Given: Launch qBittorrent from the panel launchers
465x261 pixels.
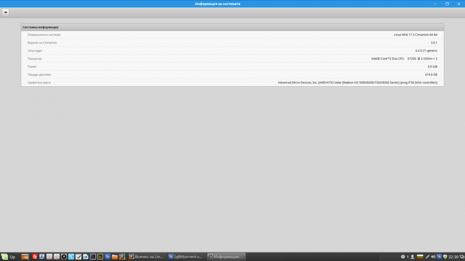Looking at the screenshot, I should tap(107, 256).
